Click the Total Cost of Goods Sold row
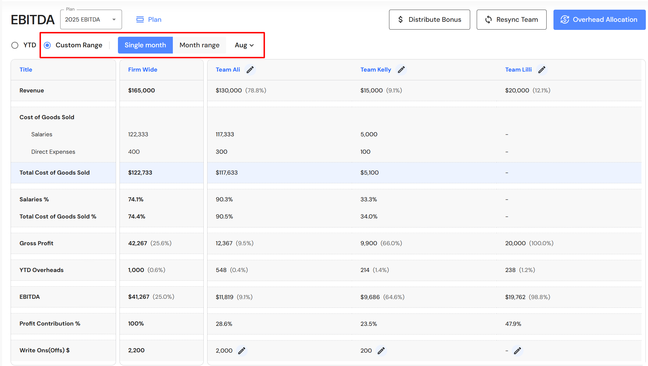648x366 pixels. click(55, 173)
